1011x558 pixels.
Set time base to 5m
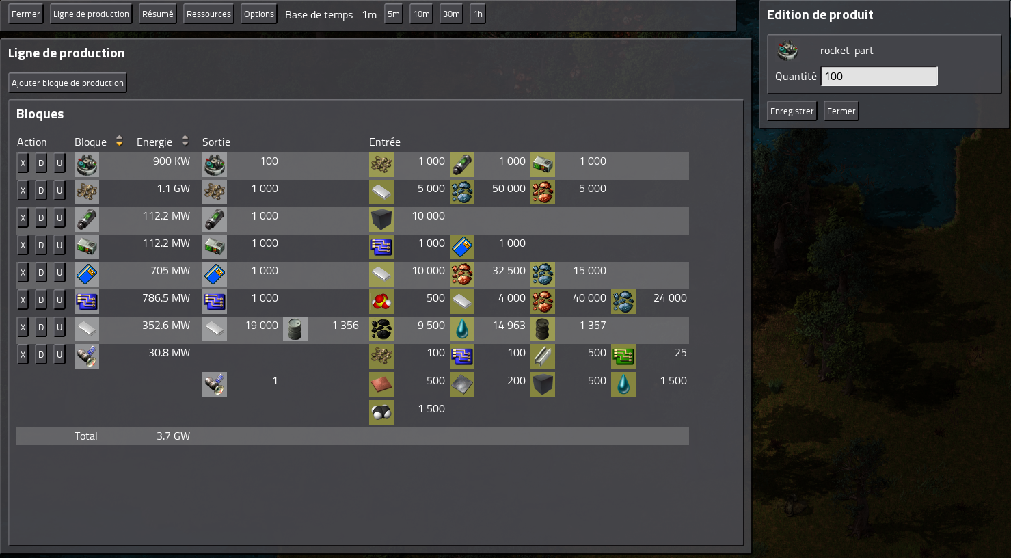coord(394,14)
